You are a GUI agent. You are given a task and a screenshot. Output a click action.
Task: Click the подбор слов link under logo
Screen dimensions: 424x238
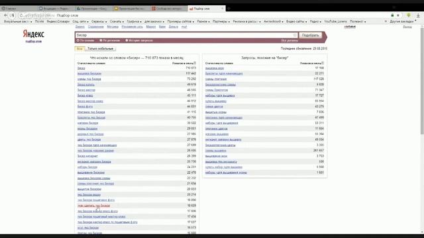[34, 41]
